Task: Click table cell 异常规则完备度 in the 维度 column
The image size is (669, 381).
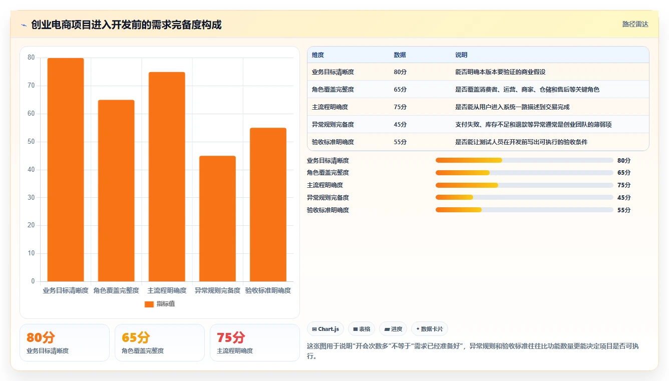Action: click(333, 125)
